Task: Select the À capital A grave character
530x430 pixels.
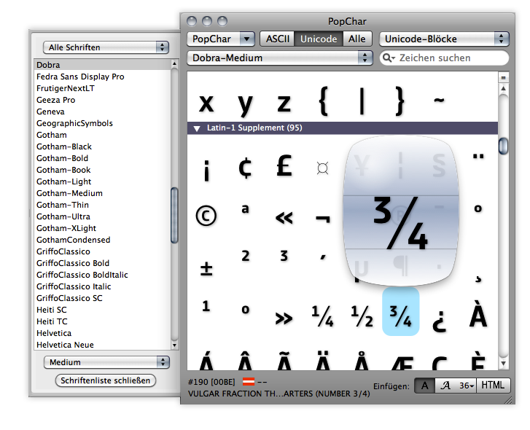Action: click(478, 314)
